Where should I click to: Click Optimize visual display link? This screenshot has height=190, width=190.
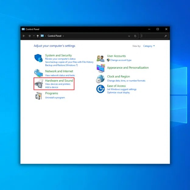point(118,93)
